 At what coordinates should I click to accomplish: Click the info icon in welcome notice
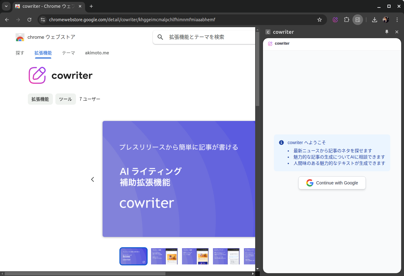(x=281, y=143)
